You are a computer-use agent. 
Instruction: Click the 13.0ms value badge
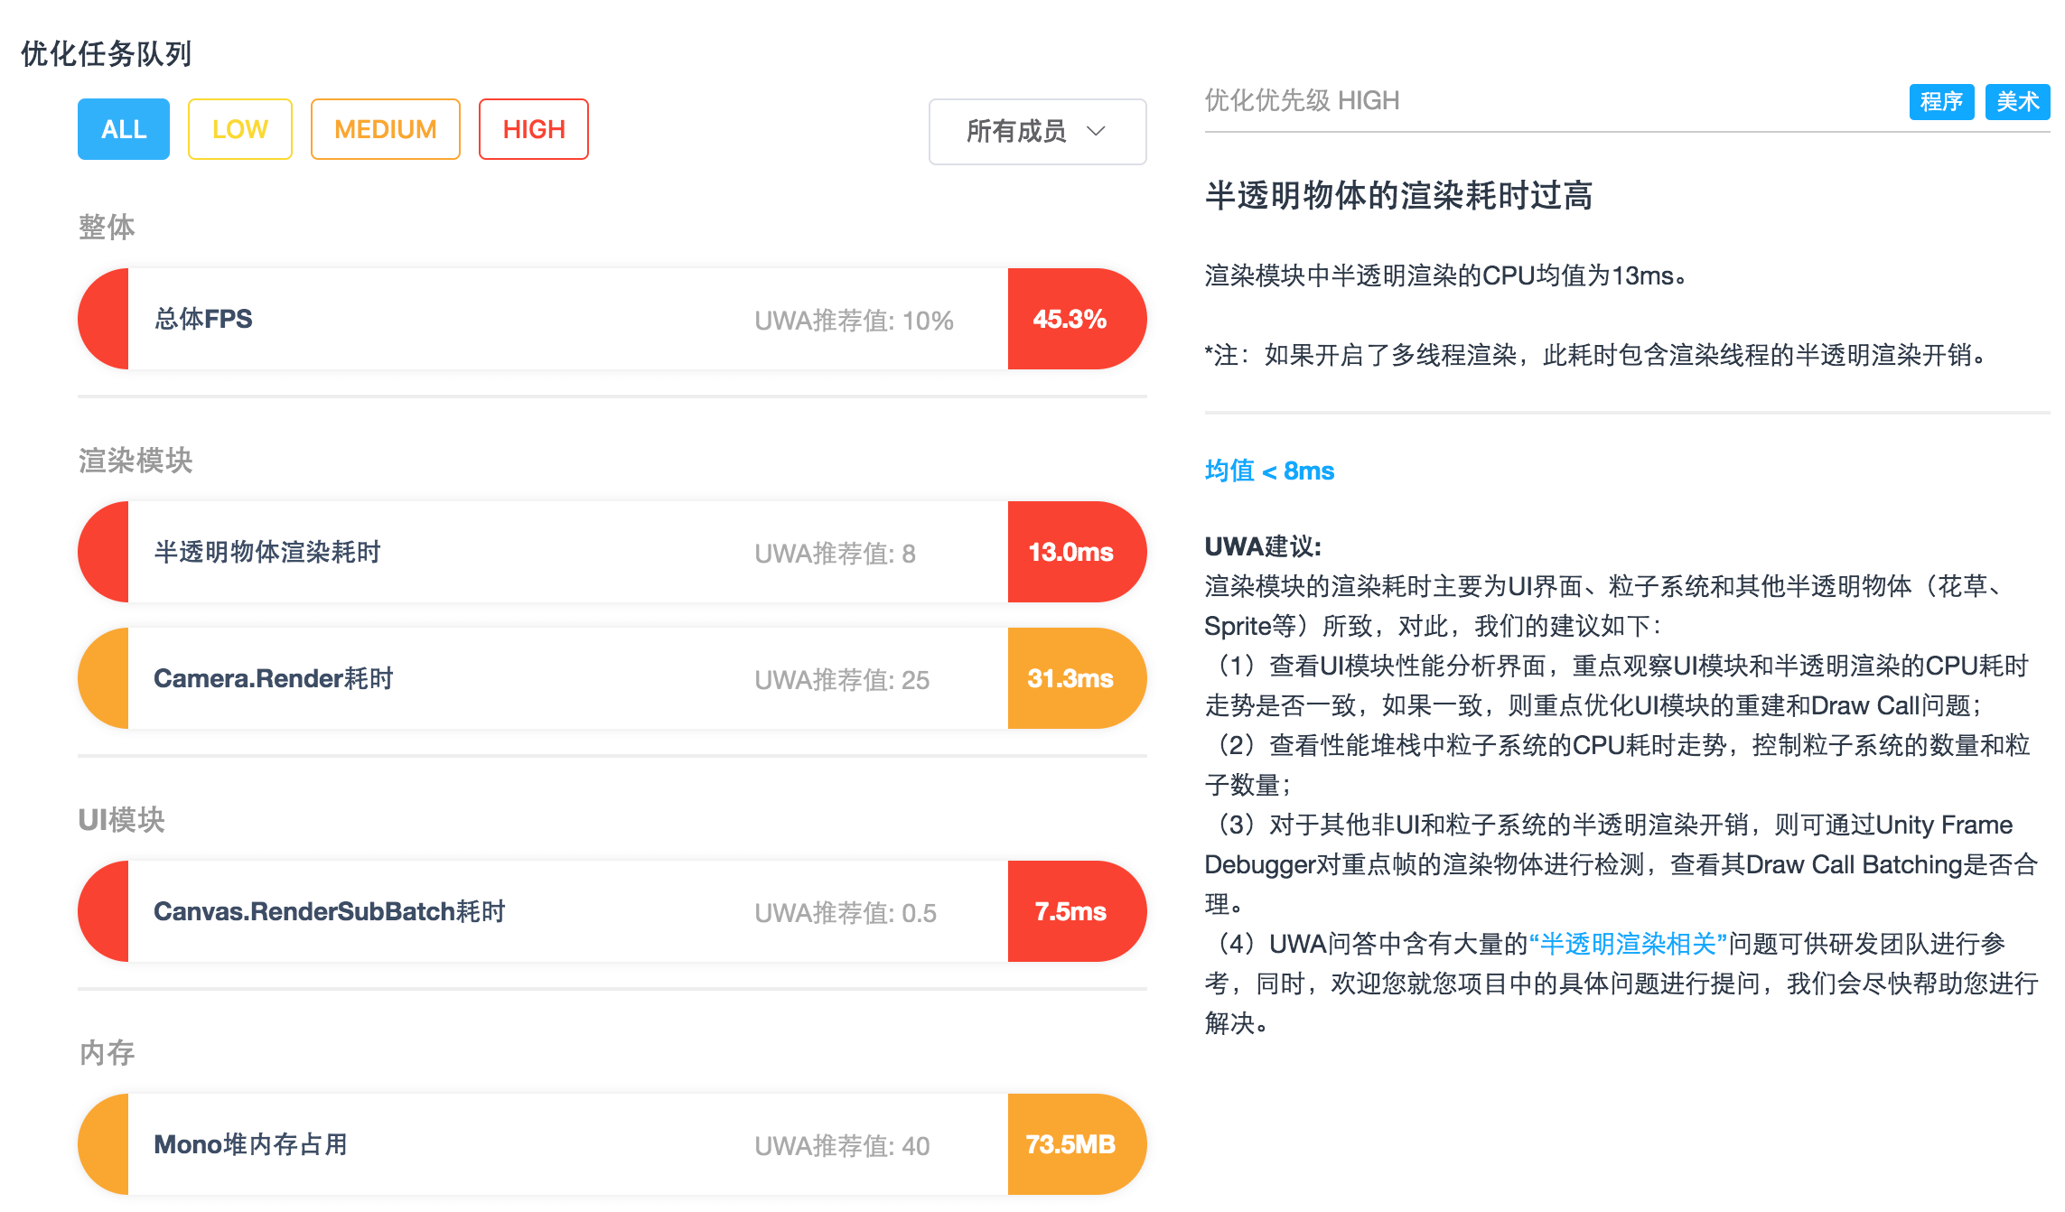pos(1077,552)
